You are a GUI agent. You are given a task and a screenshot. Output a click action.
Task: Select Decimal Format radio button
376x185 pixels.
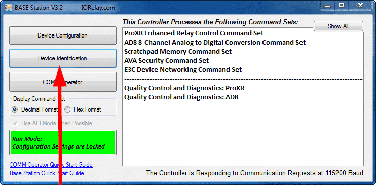(15, 109)
